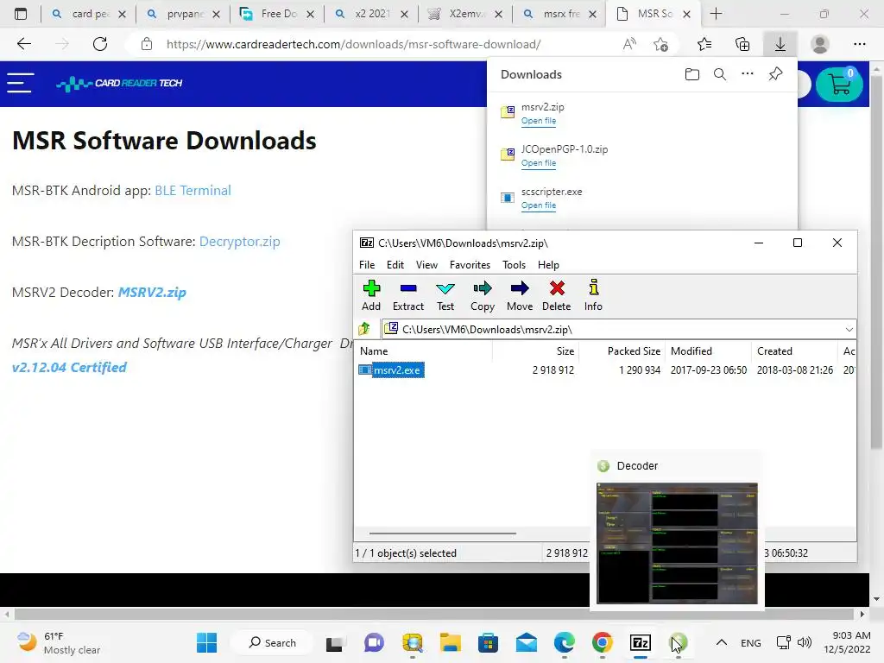Extract files using the Extract icon
Image resolution: width=884 pixels, height=663 pixels.
pyautogui.click(x=408, y=295)
